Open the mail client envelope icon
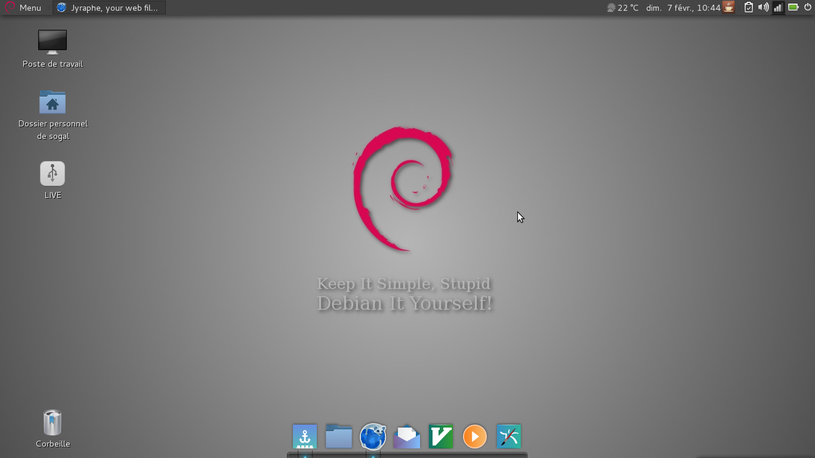The image size is (815, 458). tap(407, 437)
